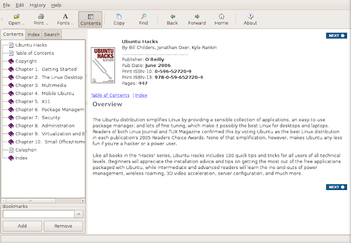Go Forward using toolbar arrow

pos(197,16)
